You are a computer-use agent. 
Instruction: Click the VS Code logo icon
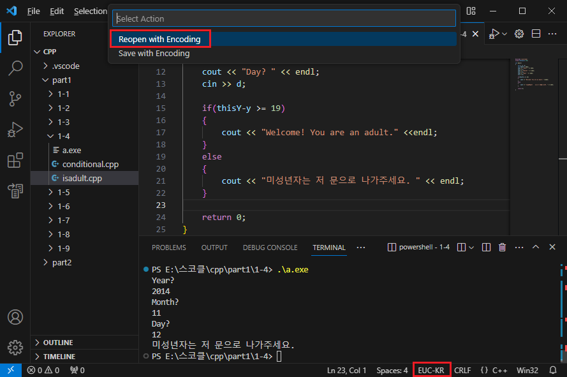coord(11,11)
